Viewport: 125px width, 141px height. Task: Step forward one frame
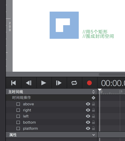click(x=59, y=83)
